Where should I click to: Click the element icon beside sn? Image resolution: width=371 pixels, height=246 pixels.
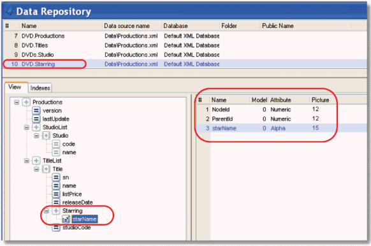pyautogui.click(x=56, y=177)
